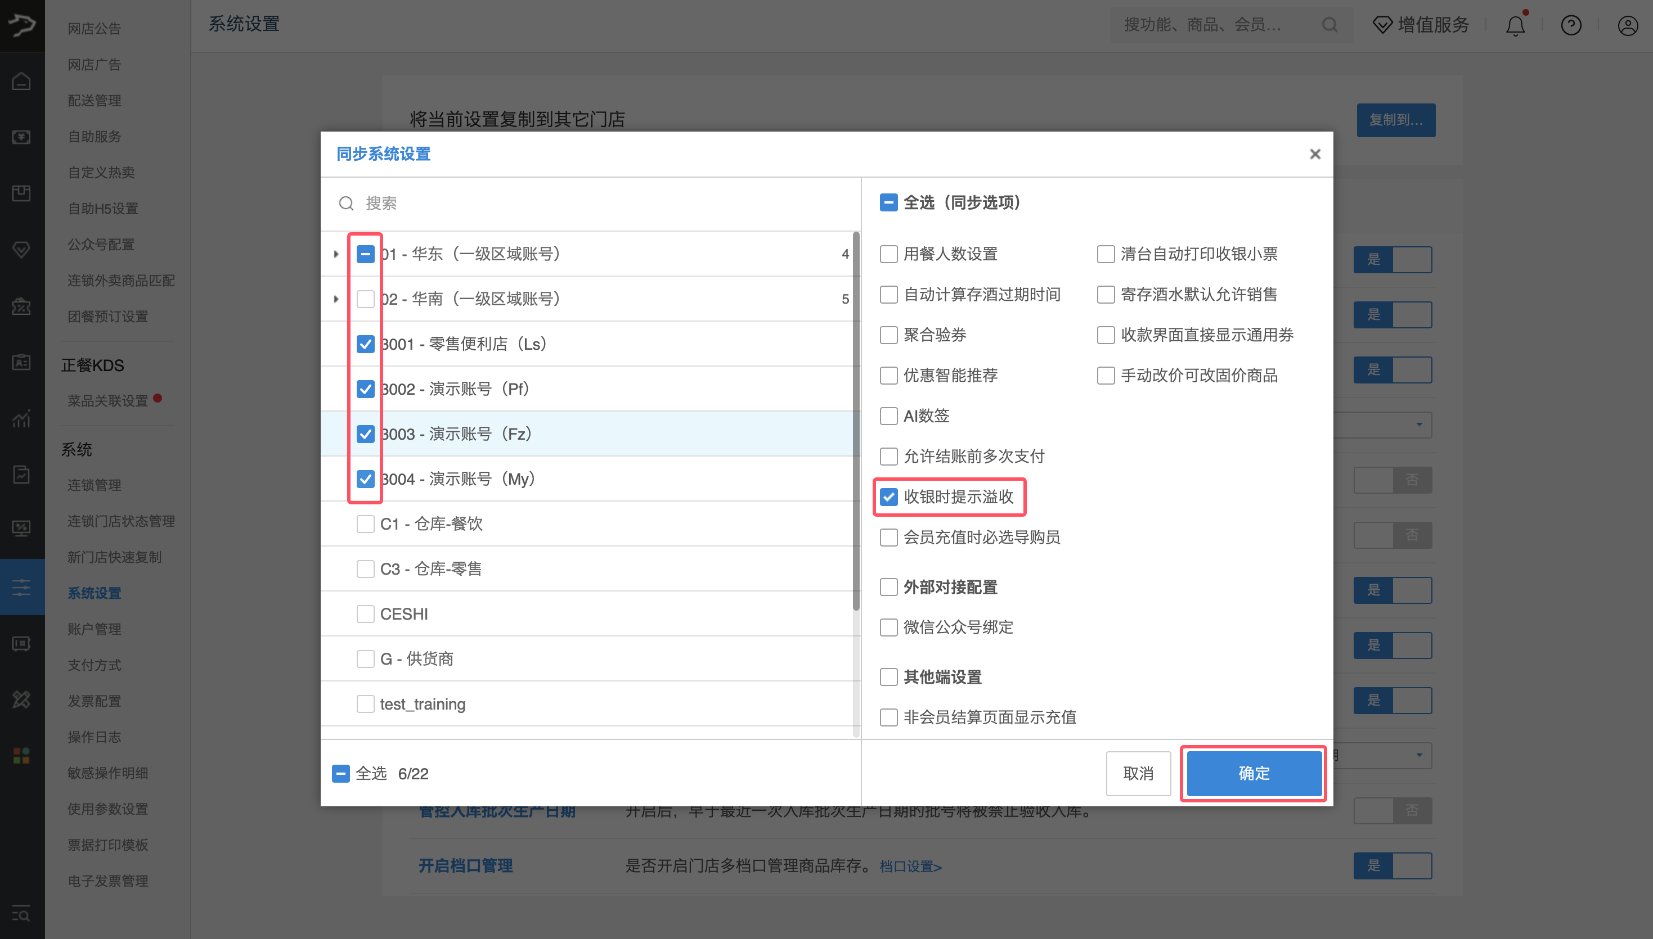Image resolution: width=1653 pixels, height=939 pixels.
Task: Expand the 01 - 华东 tree node
Action: pos(335,254)
